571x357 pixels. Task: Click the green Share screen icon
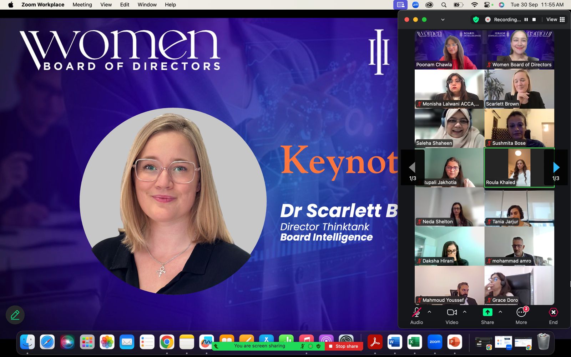click(x=487, y=312)
